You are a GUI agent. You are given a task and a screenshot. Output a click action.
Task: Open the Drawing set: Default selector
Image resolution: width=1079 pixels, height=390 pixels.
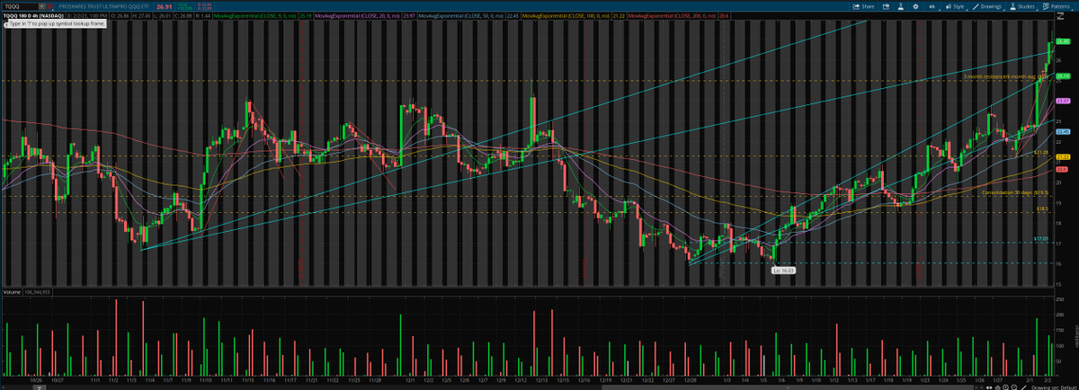coord(1054,387)
